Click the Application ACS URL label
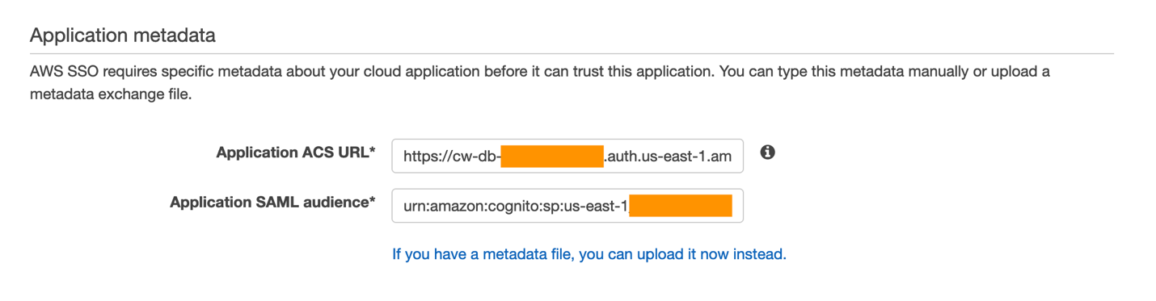Screen dimensions: 1156x301 (296, 153)
